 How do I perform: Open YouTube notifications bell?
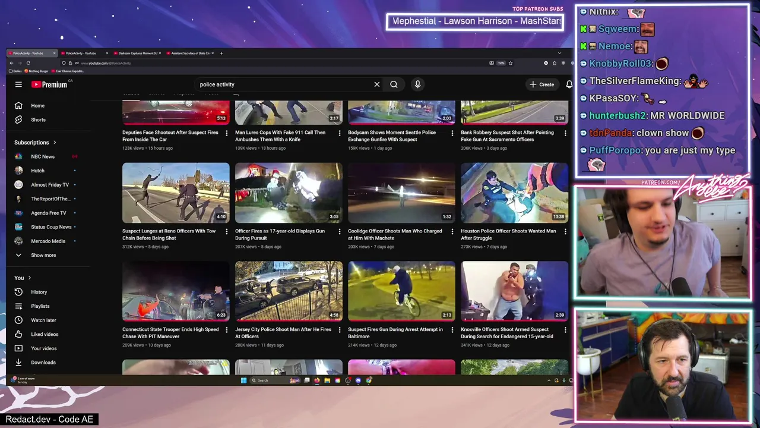(x=569, y=84)
